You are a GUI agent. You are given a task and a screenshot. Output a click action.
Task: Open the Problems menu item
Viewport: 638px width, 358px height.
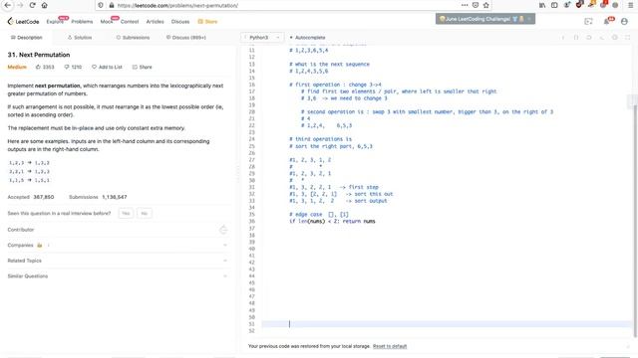pyautogui.click(x=82, y=22)
